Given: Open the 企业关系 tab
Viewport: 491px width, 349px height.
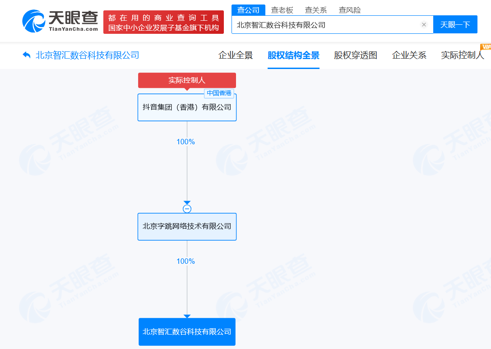Looking at the screenshot, I should click(x=409, y=55).
